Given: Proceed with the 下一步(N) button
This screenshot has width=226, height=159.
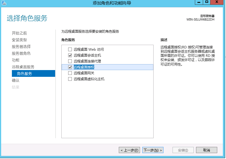Looking at the screenshot, I should 153,150.
